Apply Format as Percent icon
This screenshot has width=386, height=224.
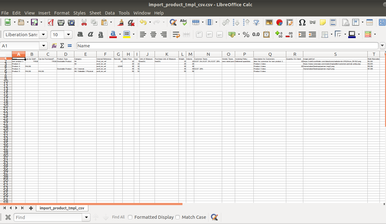246,34
